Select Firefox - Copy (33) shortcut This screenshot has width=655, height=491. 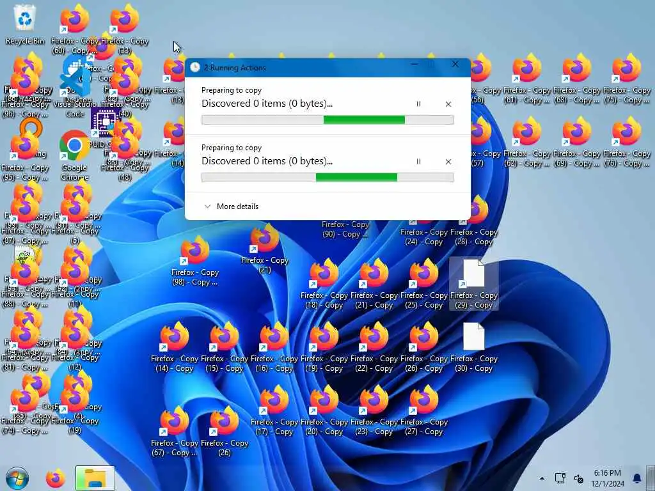click(x=125, y=29)
